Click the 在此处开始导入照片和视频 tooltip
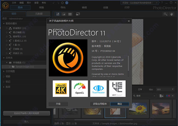178x126 pixels. click(x=27, y=113)
